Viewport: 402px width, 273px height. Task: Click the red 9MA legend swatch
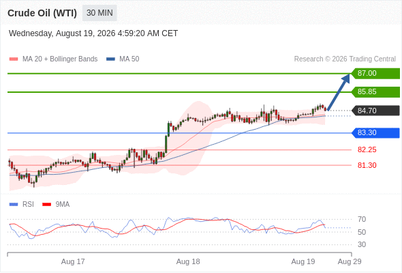(46, 205)
